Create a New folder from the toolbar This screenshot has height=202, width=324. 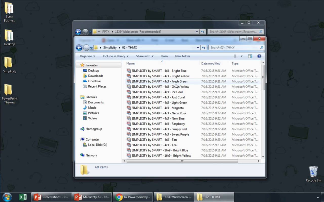(x=183, y=56)
